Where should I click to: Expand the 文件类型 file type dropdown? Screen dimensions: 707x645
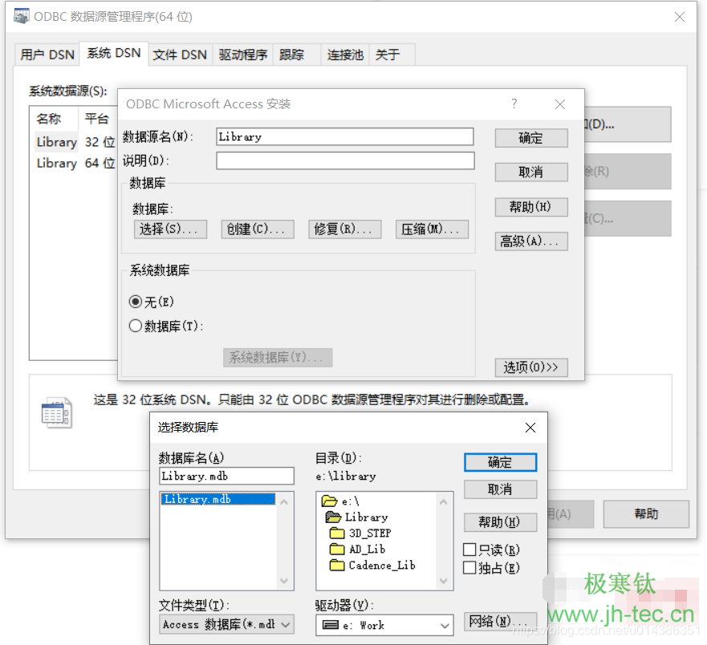click(x=286, y=625)
